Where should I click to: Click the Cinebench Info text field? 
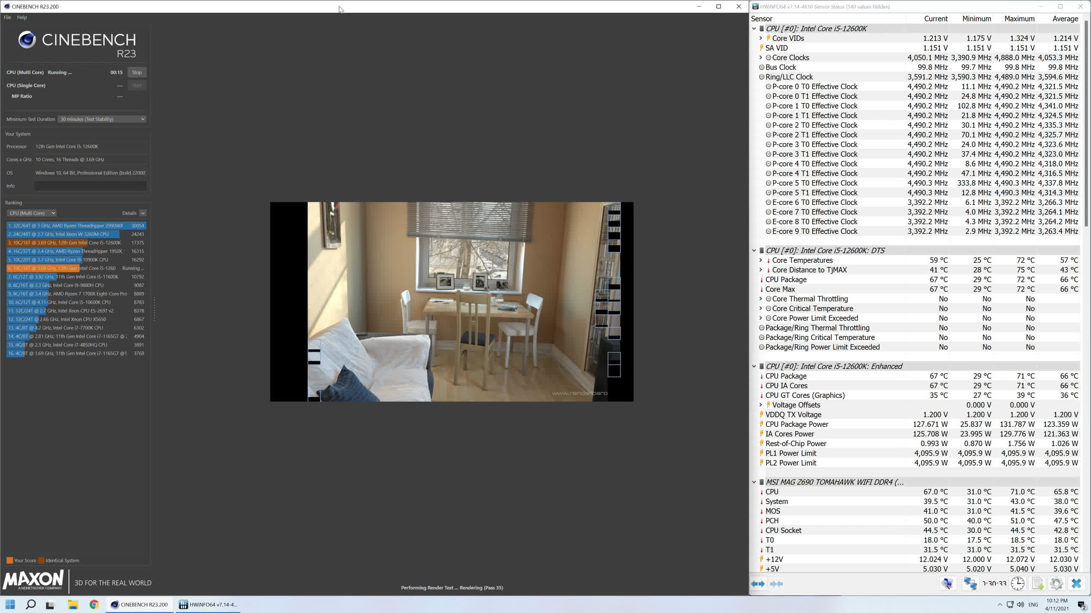pyautogui.click(x=90, y=186)
